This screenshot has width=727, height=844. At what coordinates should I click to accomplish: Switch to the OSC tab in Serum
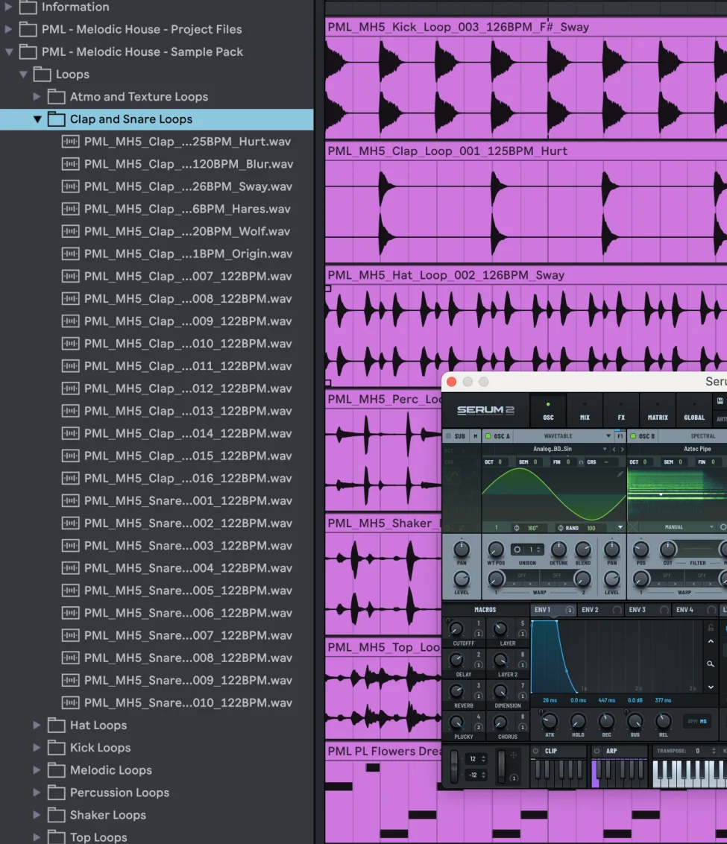pyautogui.click(x=548, y=412)
